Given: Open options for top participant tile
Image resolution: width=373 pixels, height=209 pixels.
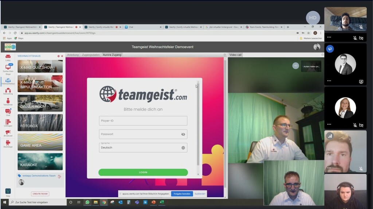Looking at the screenshot, I should tap(329, 37).
